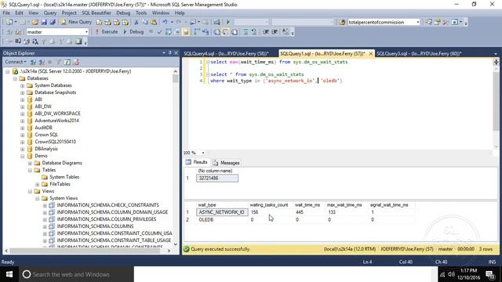Switch to the SQLQuery4.sql tab
Viewport: 502px width, 282px height.
(227, 54)
